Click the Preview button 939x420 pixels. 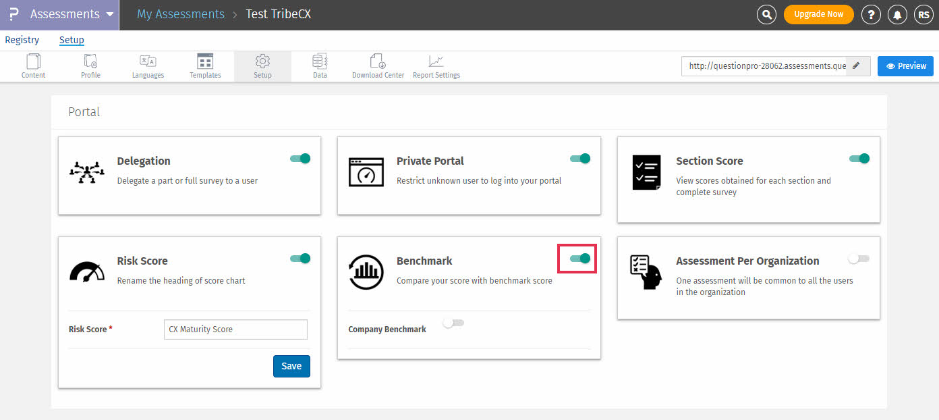coord(905,65)
